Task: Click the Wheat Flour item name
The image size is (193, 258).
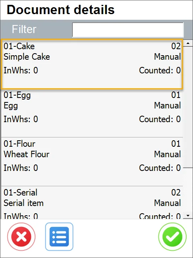Action: click(x=27, y=154)
